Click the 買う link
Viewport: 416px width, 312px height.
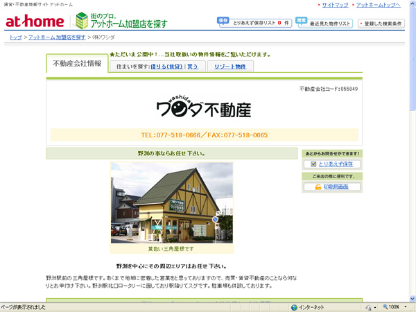coord(193,67)
